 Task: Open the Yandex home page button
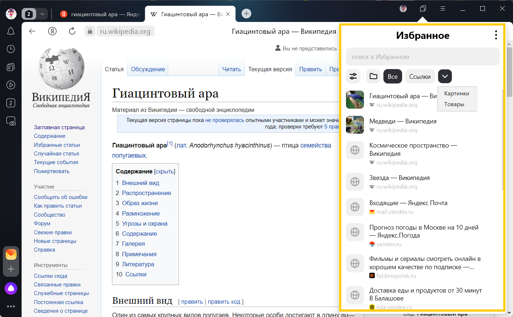tap(53, 31)
